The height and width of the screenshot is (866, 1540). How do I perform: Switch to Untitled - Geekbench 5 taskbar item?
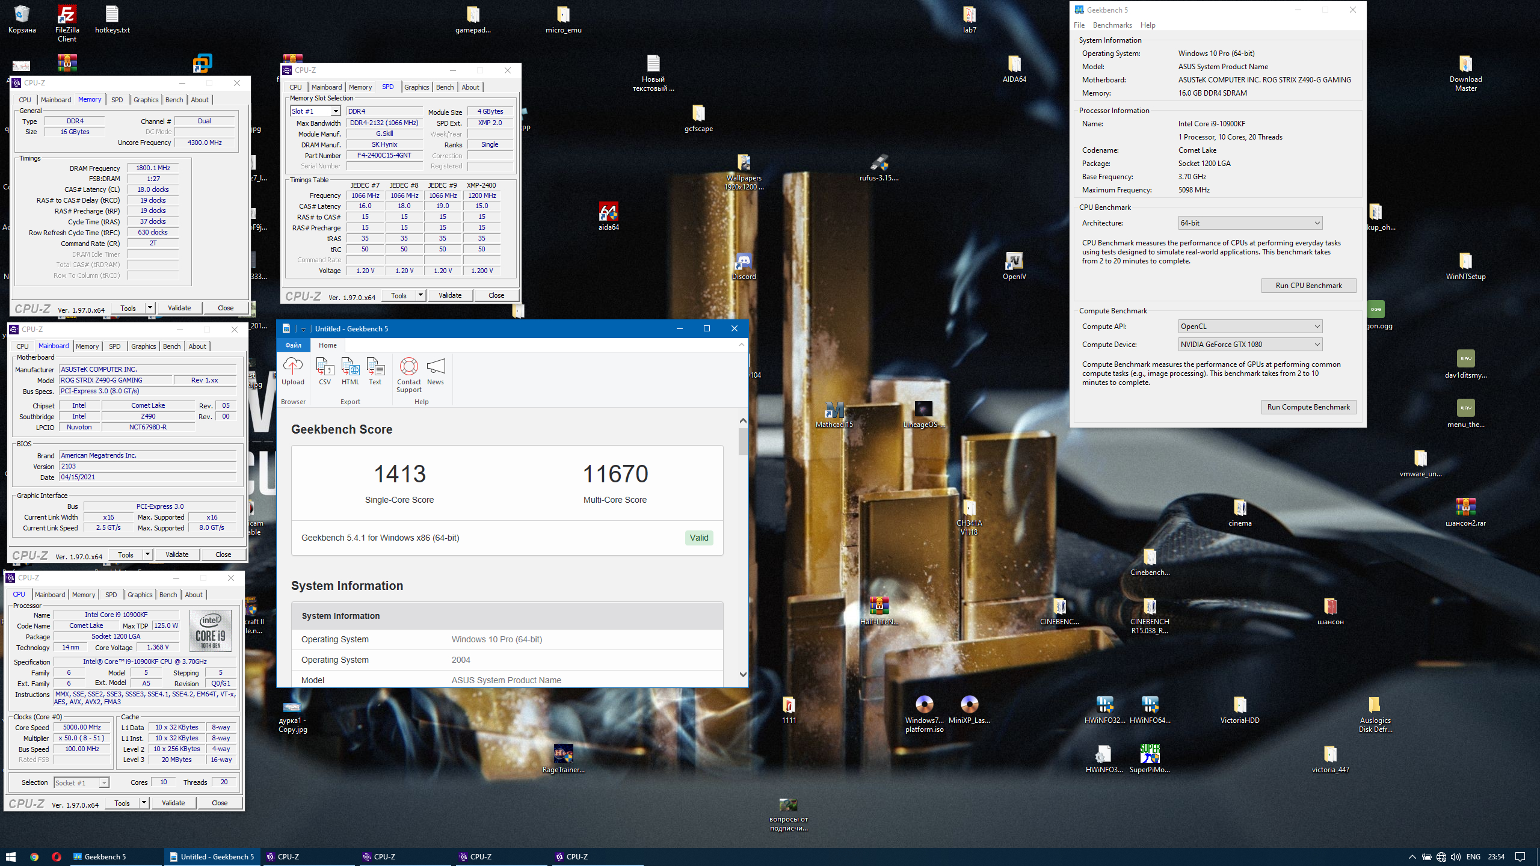pyautogui.click(x=212, y=856)
